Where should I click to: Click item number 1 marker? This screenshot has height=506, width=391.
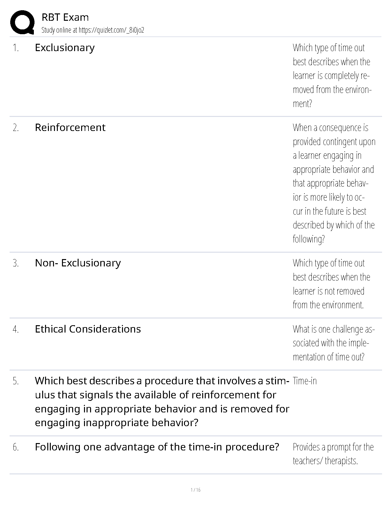click(16, 48)
